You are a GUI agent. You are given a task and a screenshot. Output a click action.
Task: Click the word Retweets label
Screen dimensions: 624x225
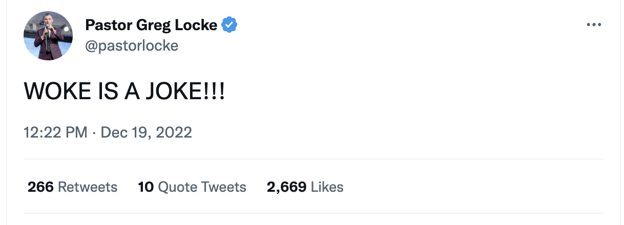point(88,187)
